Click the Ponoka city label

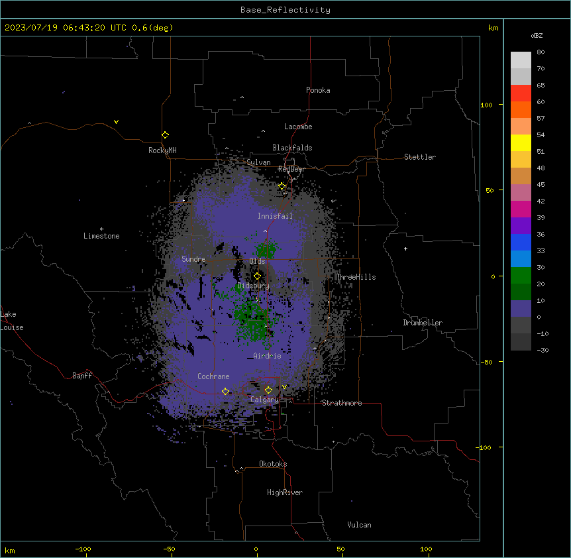point(318,90)
